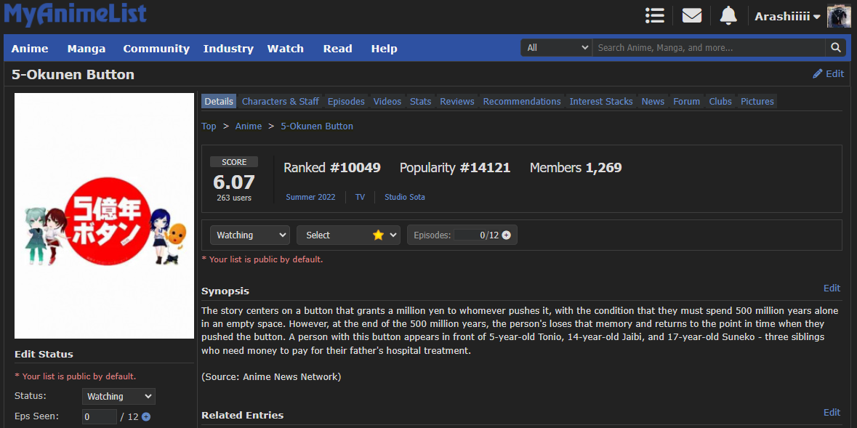The height and width of the screenshot is (428, 857).
Task: Switch to the Videos tab
Action: coord(387,101)
